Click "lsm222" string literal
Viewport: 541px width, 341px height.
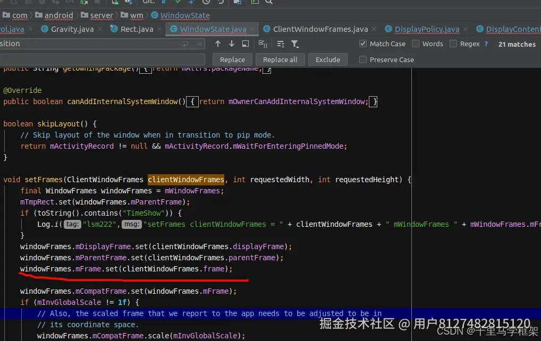coord(99,224)
